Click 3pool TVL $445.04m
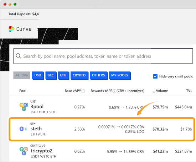This screenshot has height=162, width=196. pos(184,107)
